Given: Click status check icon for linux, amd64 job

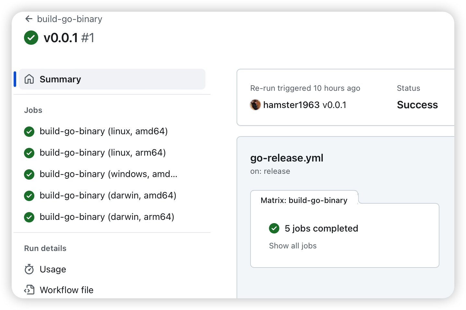Looking at the screenshot, I should click(29, 131).
